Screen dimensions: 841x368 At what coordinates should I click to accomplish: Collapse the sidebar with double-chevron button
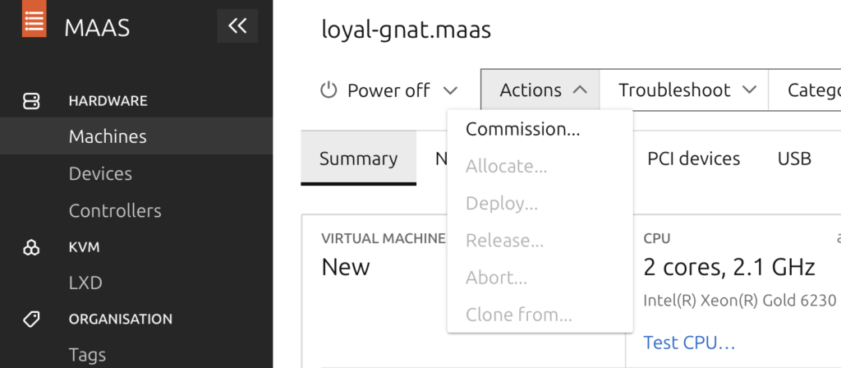tap(237, 25)
